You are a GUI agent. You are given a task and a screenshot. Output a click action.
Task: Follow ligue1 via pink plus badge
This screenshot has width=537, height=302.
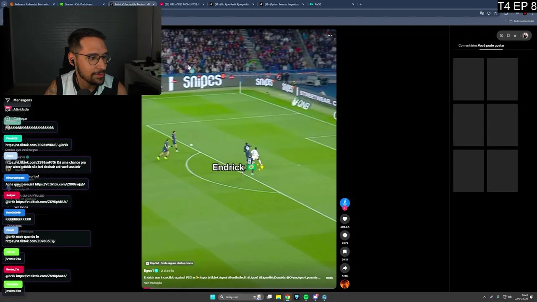tap(345, 208)
